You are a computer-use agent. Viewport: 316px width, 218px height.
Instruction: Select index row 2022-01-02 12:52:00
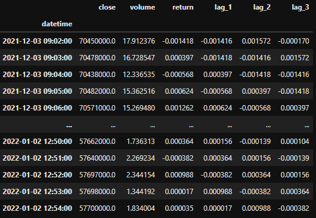tap(38, 175)
